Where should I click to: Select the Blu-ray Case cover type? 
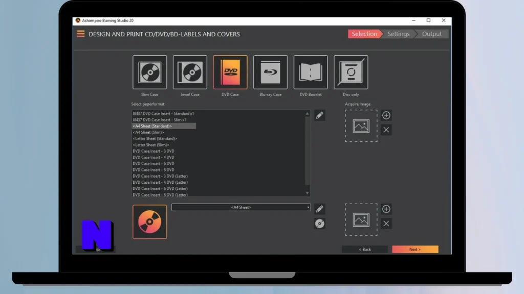pos(270,72)
